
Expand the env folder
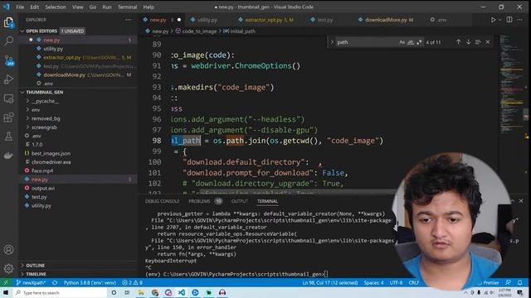[35, 110]
